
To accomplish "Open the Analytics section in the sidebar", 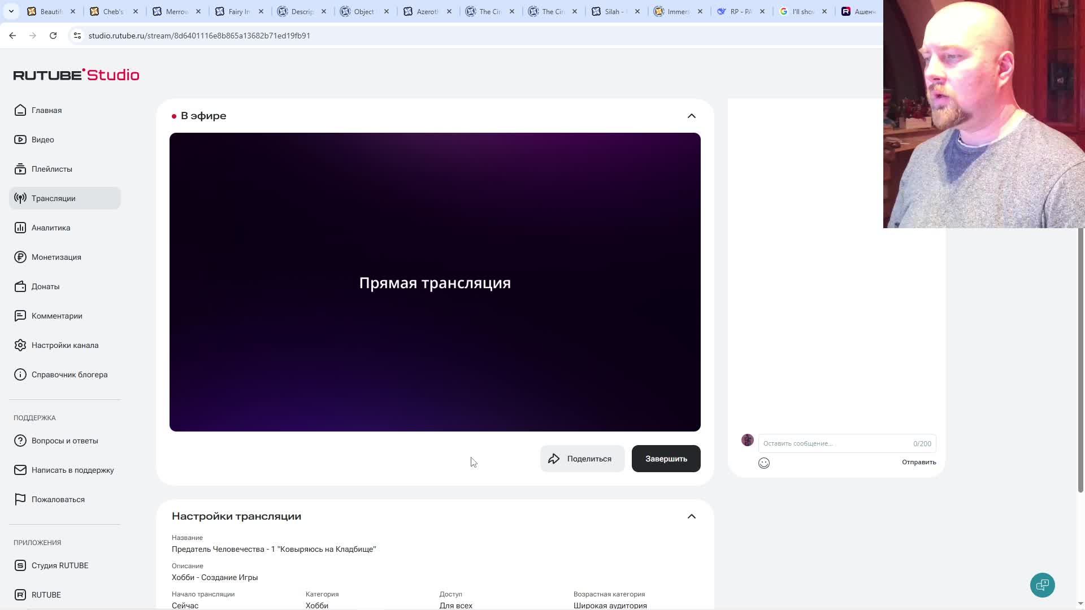I will pos(51,228).
